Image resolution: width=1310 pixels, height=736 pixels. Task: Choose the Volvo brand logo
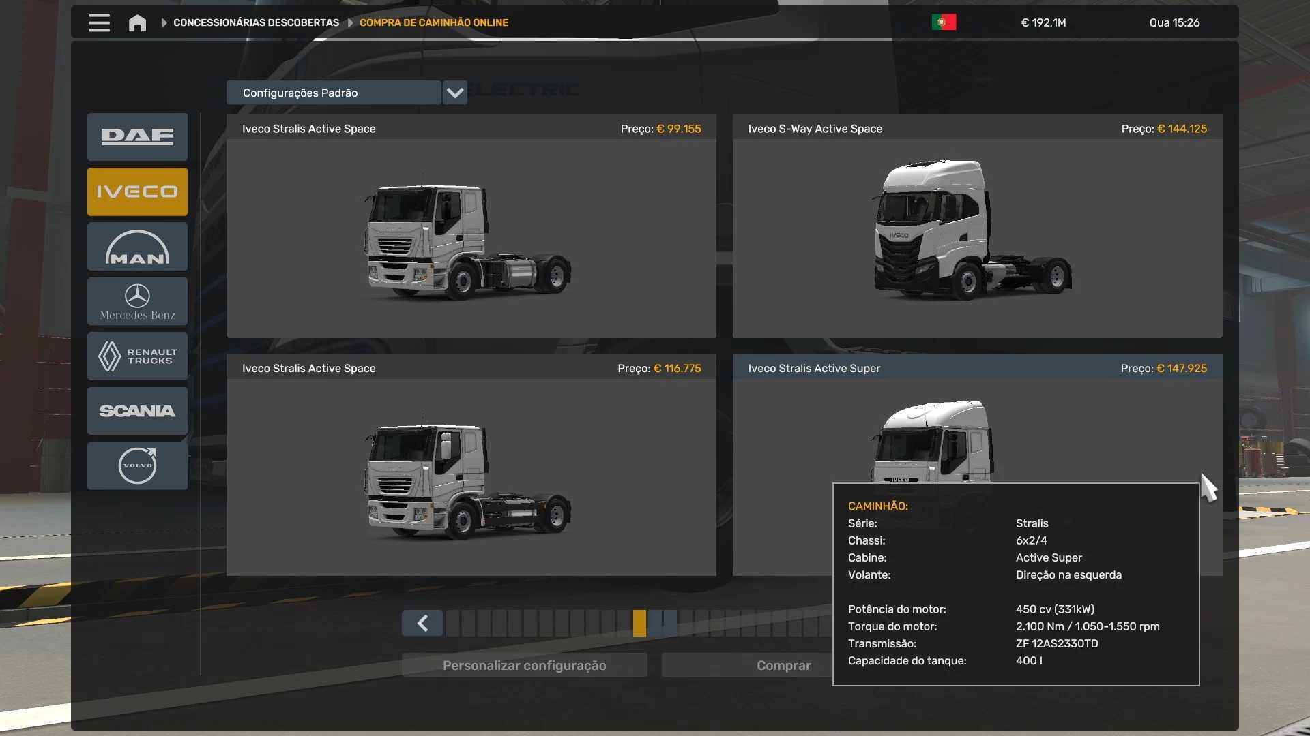(x=137, y=465)
